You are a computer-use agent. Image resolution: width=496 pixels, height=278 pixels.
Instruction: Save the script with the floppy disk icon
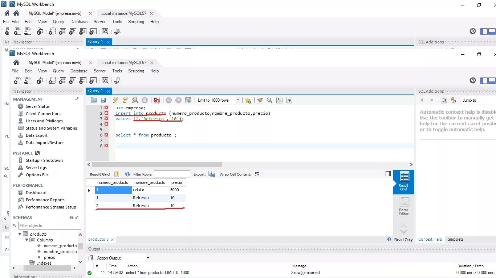pos(103,100)
